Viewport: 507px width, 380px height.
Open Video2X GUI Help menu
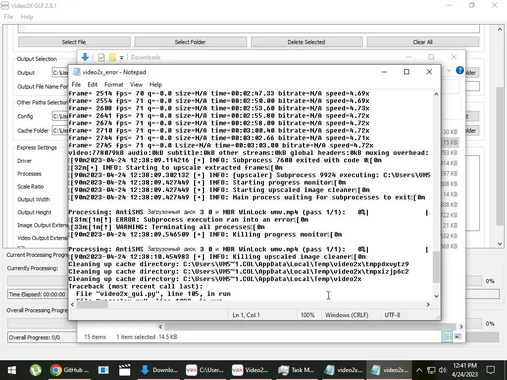27,17
